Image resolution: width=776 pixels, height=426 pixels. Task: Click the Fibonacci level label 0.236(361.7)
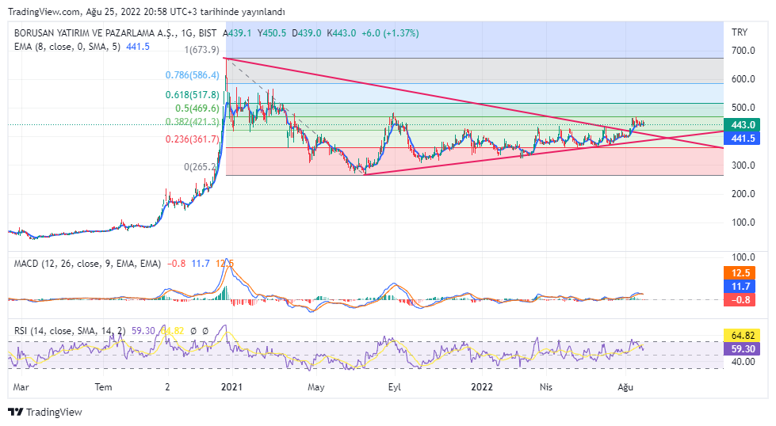click(x=192, y=139)
